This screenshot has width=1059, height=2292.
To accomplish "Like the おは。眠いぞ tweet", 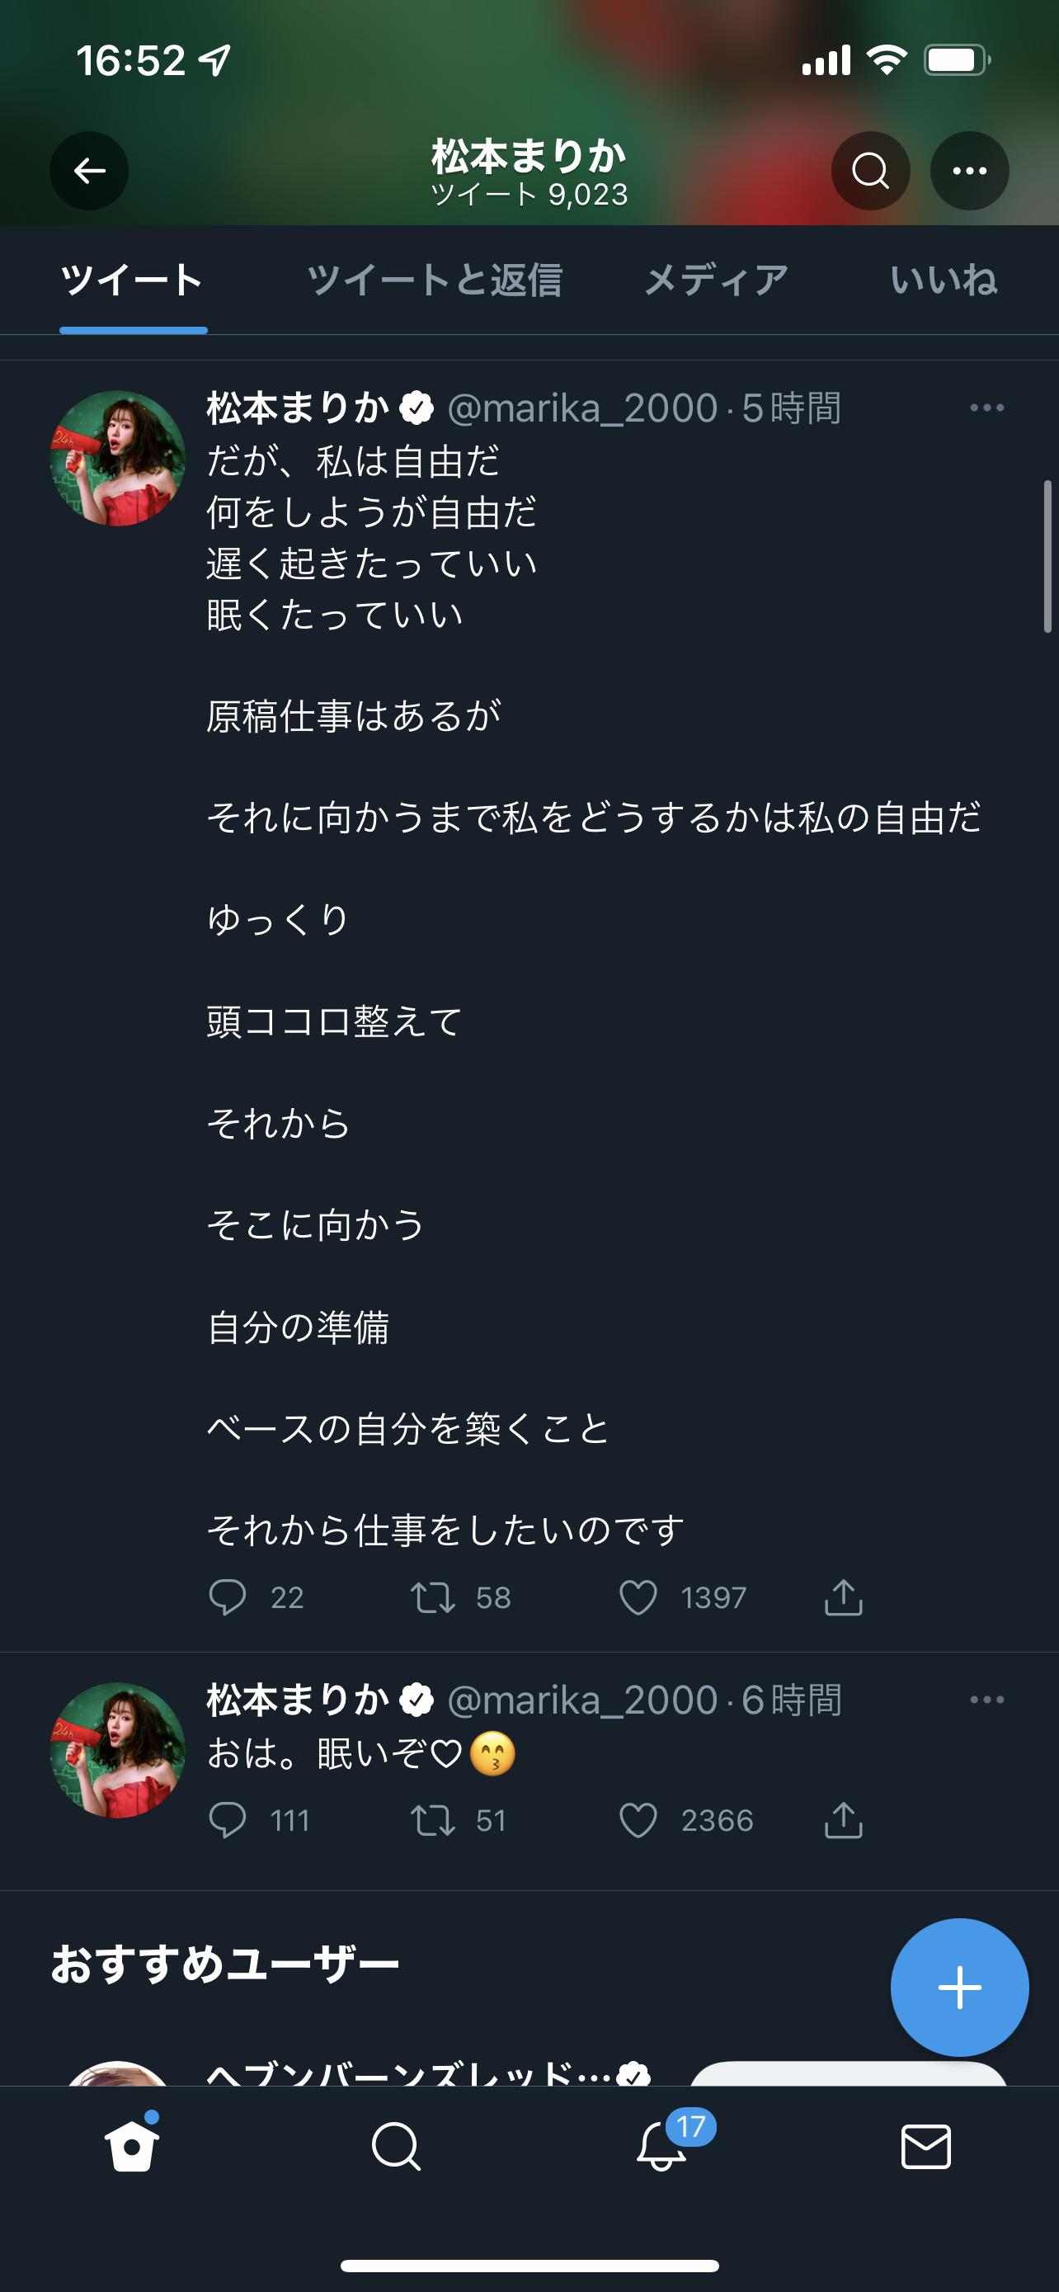I will click(x=638, y=1822).
